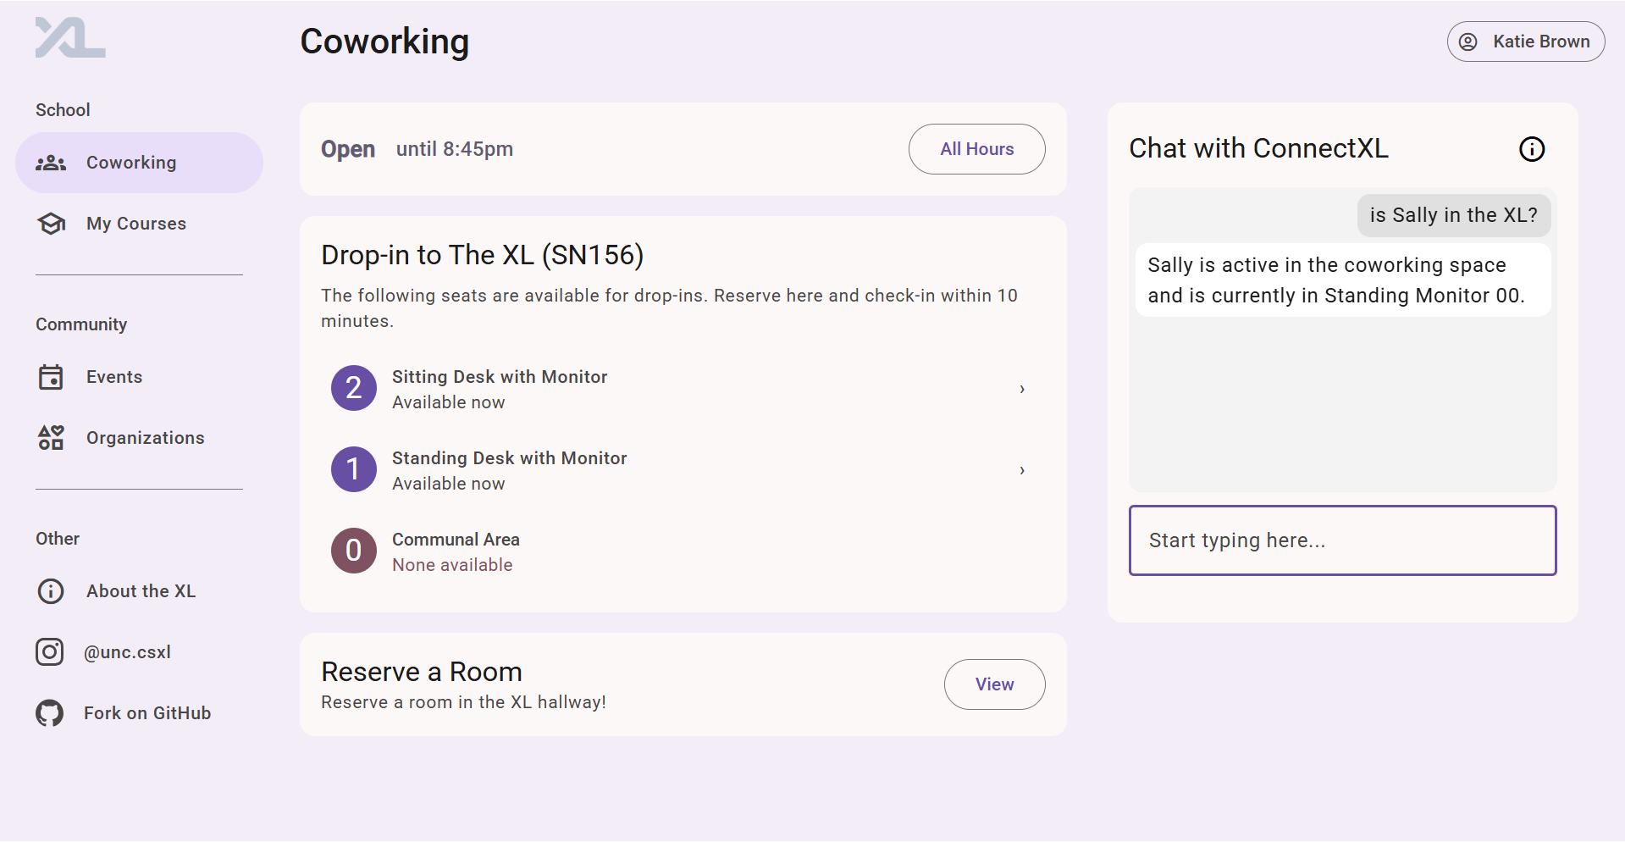Click the Instagram icon for @unc.csxl
The image size is (1625, 842).
[50, 652]
